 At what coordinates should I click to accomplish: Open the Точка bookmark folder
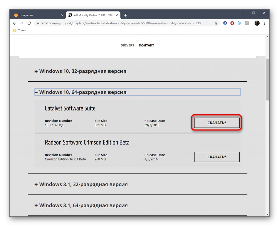coord(19,30)
